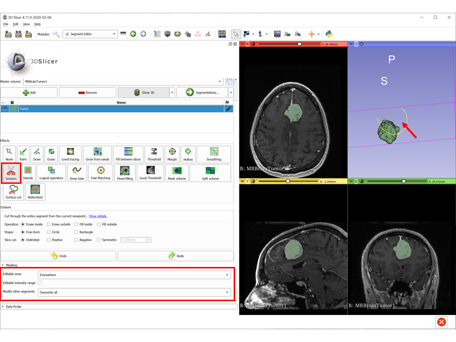Select the Draw effect tool
The image size is (456, 342).
pyautogui.click(x=37, y=154)
